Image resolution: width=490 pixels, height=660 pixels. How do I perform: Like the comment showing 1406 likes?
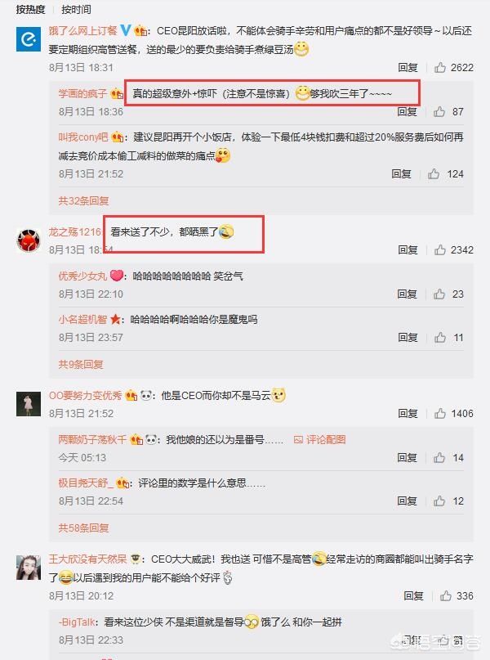(440, 413)
